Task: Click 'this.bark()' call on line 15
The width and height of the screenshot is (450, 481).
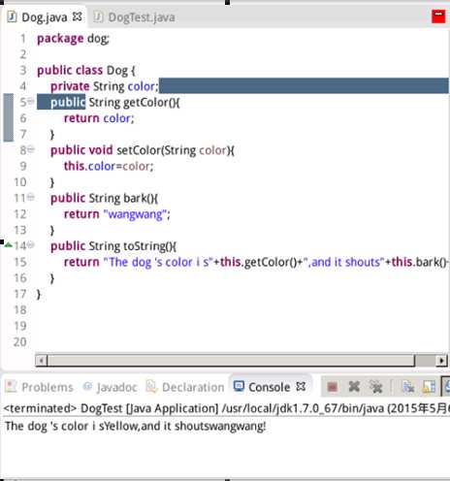Action: coord(419,262)
